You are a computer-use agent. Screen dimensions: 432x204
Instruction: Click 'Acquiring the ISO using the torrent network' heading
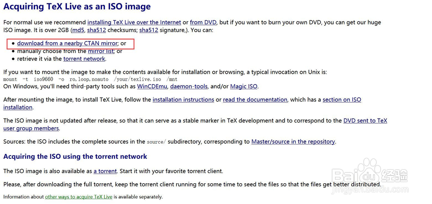tap(75, 157)
